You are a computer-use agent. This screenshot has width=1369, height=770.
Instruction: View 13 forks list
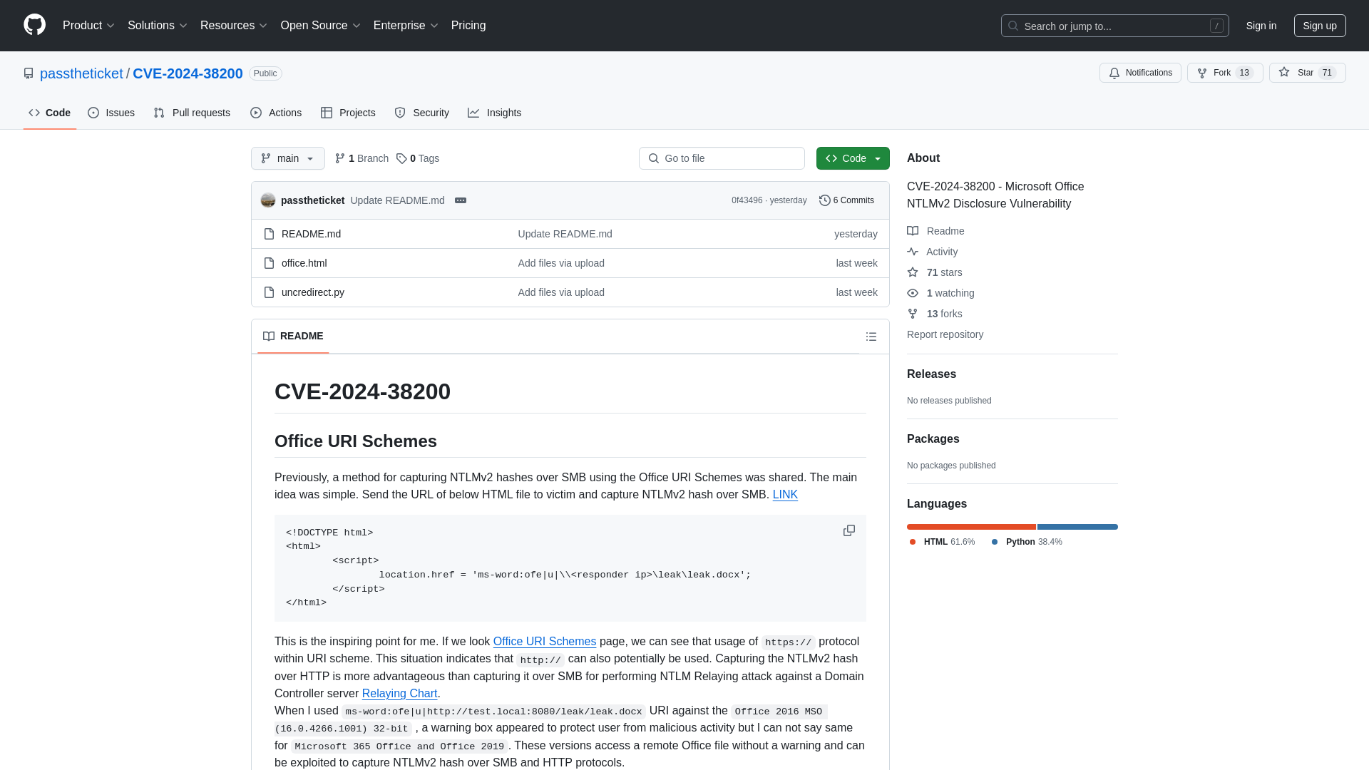(x=935, y=314)
